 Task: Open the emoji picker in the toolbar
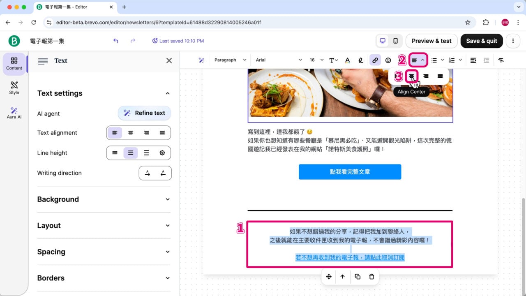tap(388, 60)
